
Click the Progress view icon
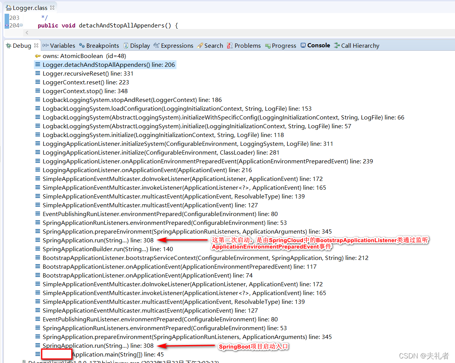268,45
